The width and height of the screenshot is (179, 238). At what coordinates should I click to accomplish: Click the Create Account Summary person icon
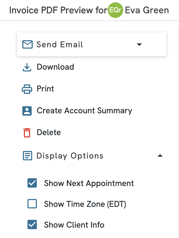click(x=27, y=111)
